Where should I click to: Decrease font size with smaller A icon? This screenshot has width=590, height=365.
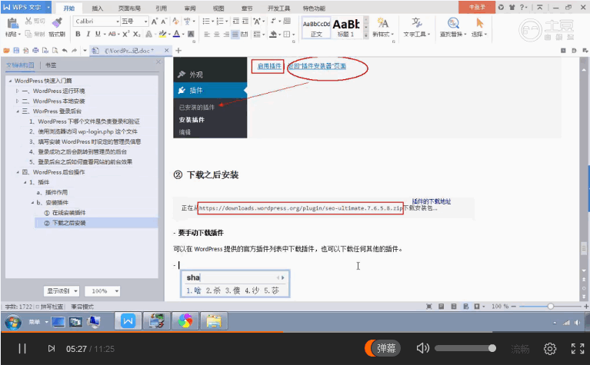[164, 22]
